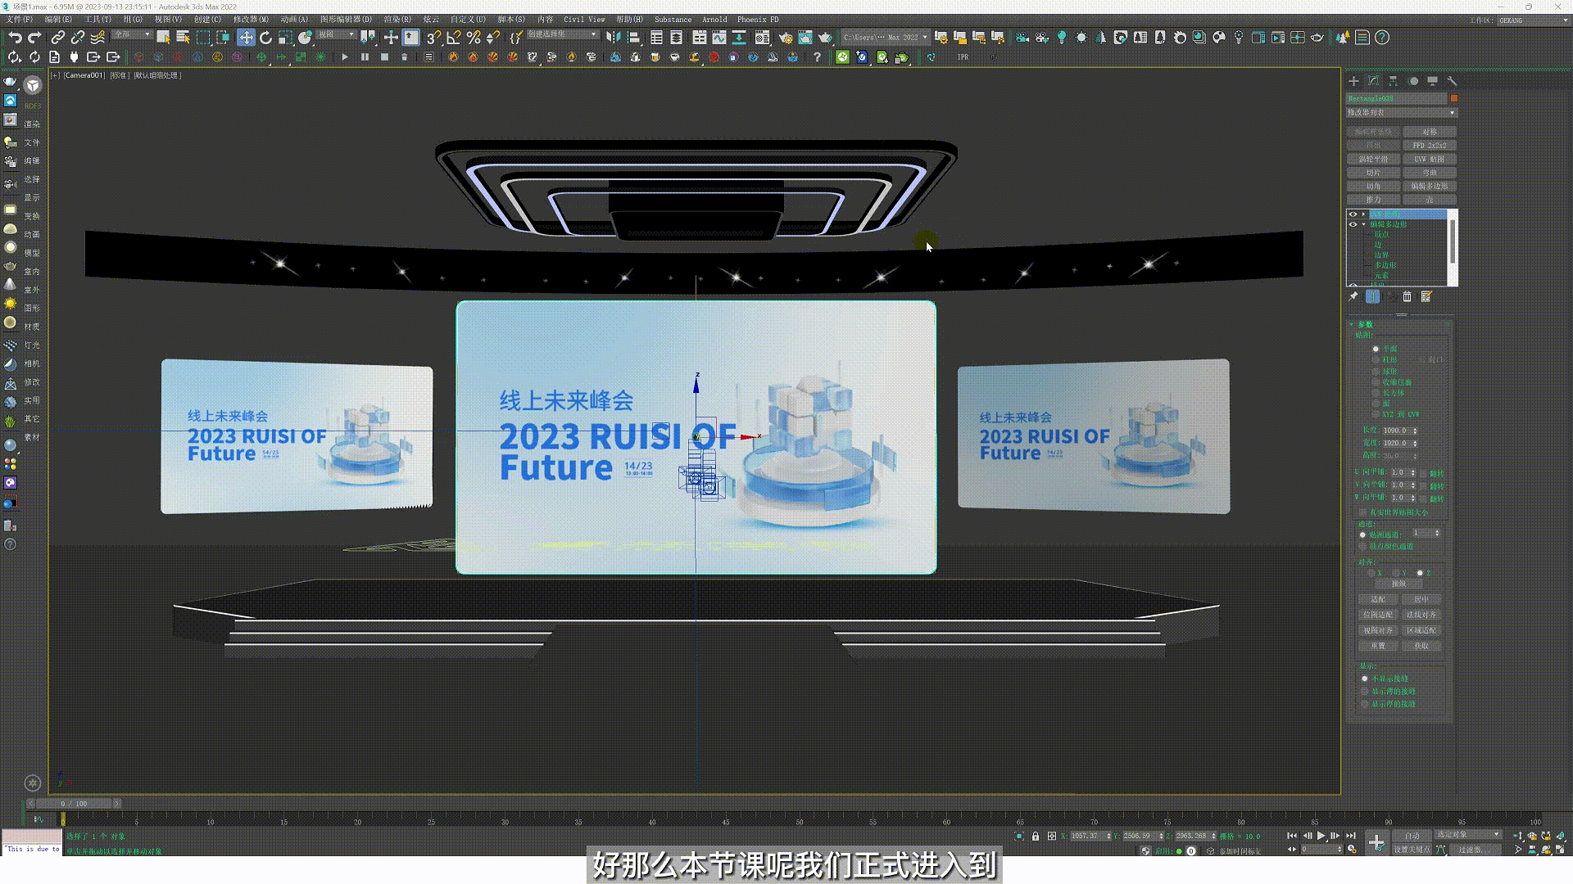Activate the Select and Move tool
This screenshot has width=1573, height=884.
[x=246, y=38]
